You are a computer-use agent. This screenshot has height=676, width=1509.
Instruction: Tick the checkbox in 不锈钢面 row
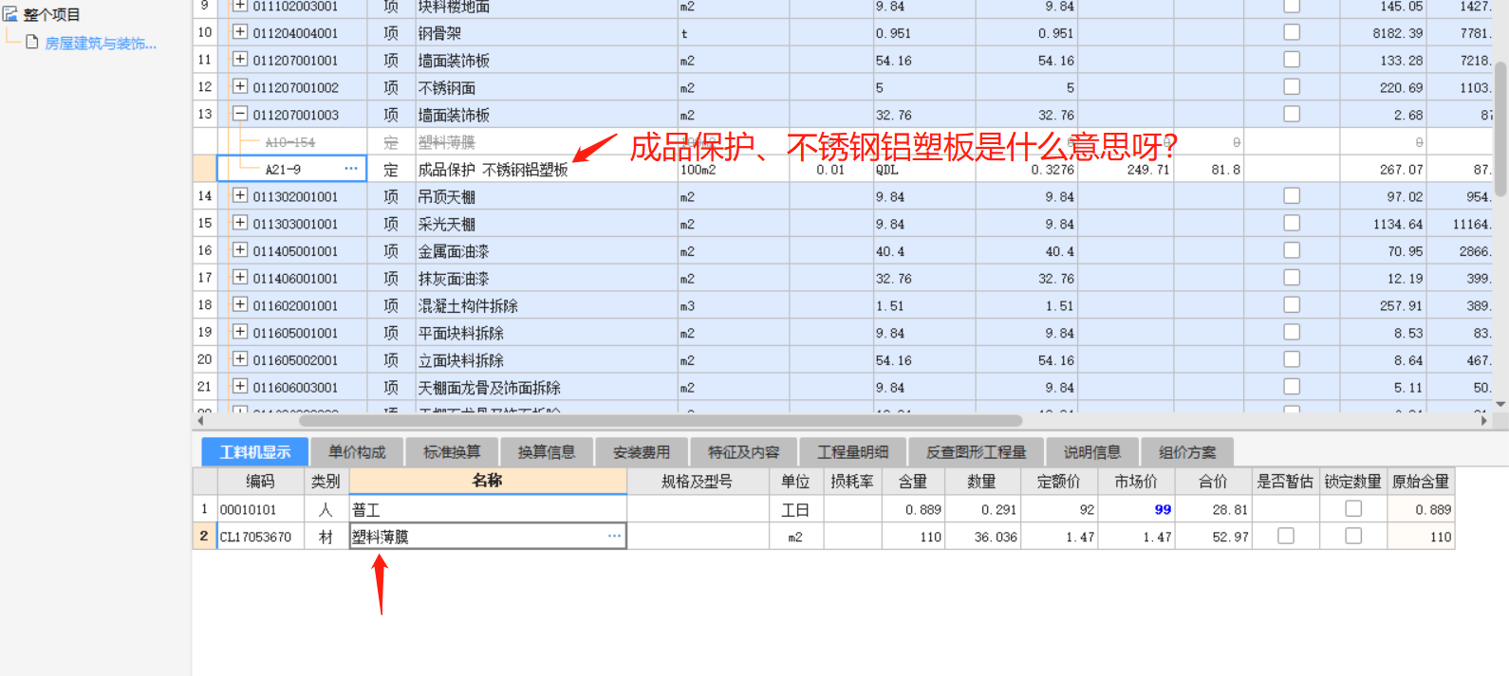click(1292, 87)
